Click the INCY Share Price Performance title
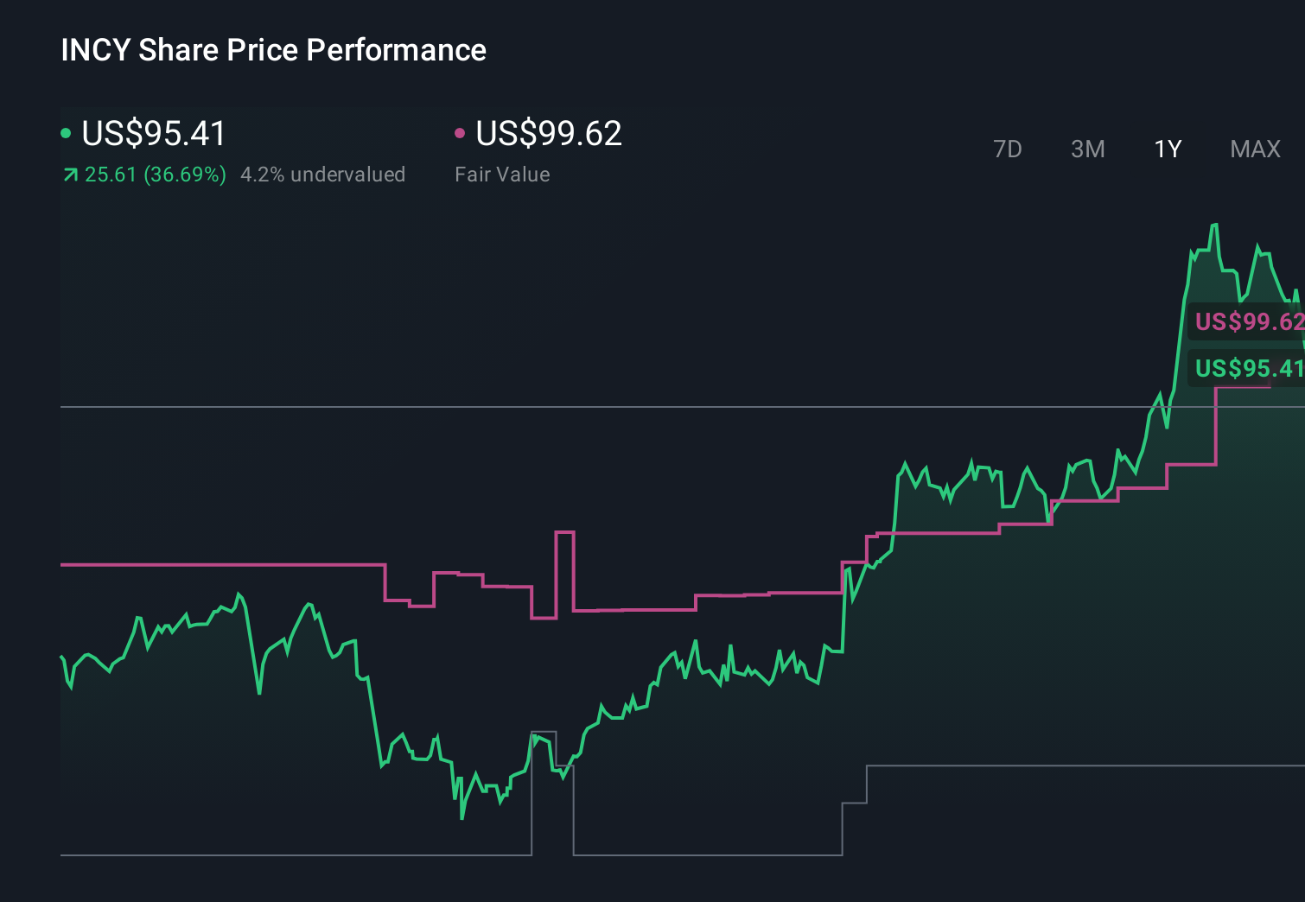This screenshot has height=902, width=1305. pos(273,49)
